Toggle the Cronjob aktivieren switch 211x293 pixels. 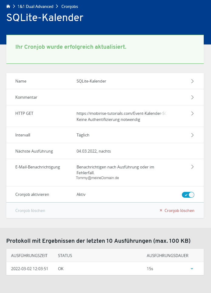(x=188, y=195)
